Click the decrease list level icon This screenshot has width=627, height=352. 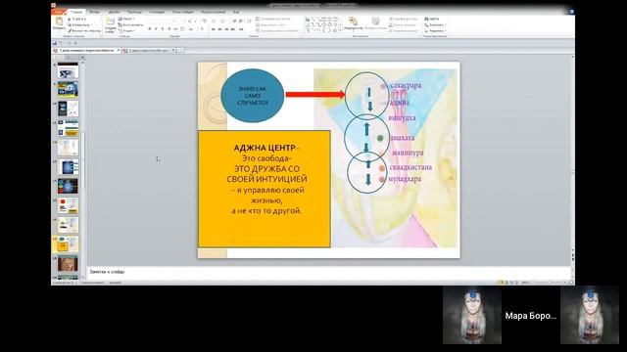(x=234, y=21)
